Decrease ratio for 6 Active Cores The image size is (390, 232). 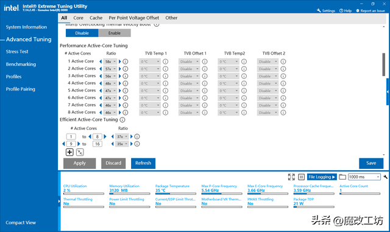(x=101, y=98)
